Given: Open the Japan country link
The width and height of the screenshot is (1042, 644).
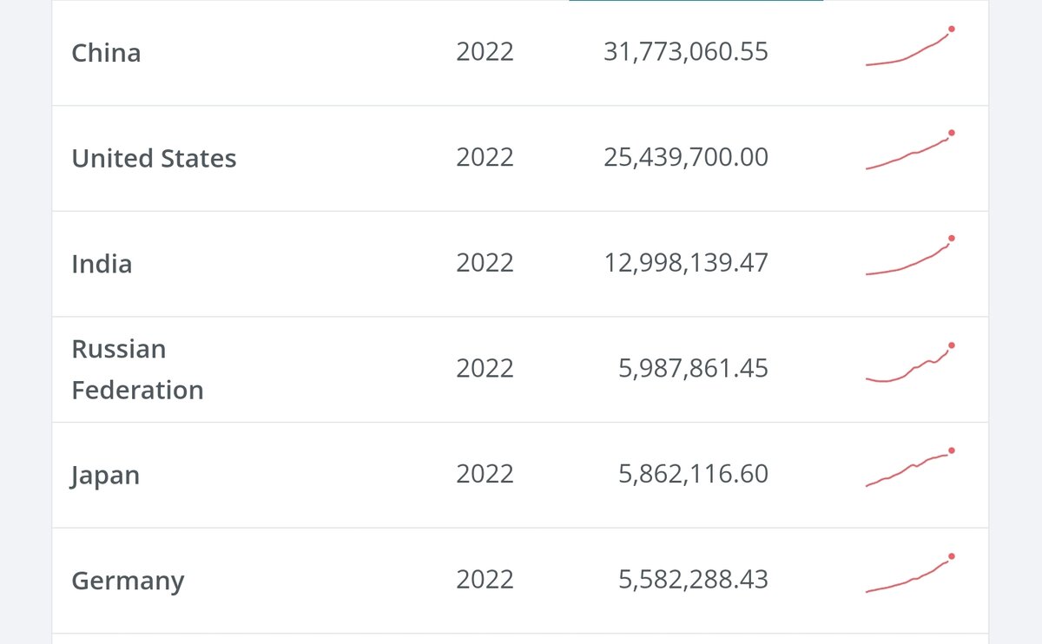Looking at the screenshot, I should point(105,476).
